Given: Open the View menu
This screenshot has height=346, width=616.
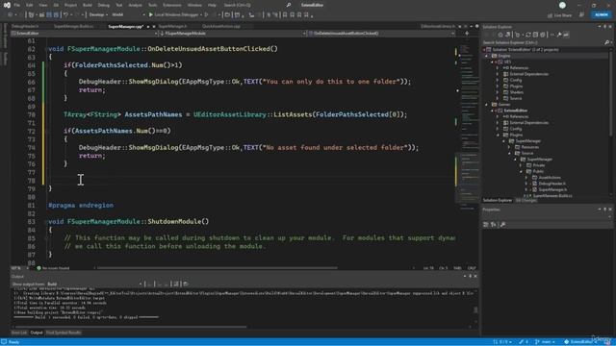Looking at the screenshot, I should (x=42, y=5).
